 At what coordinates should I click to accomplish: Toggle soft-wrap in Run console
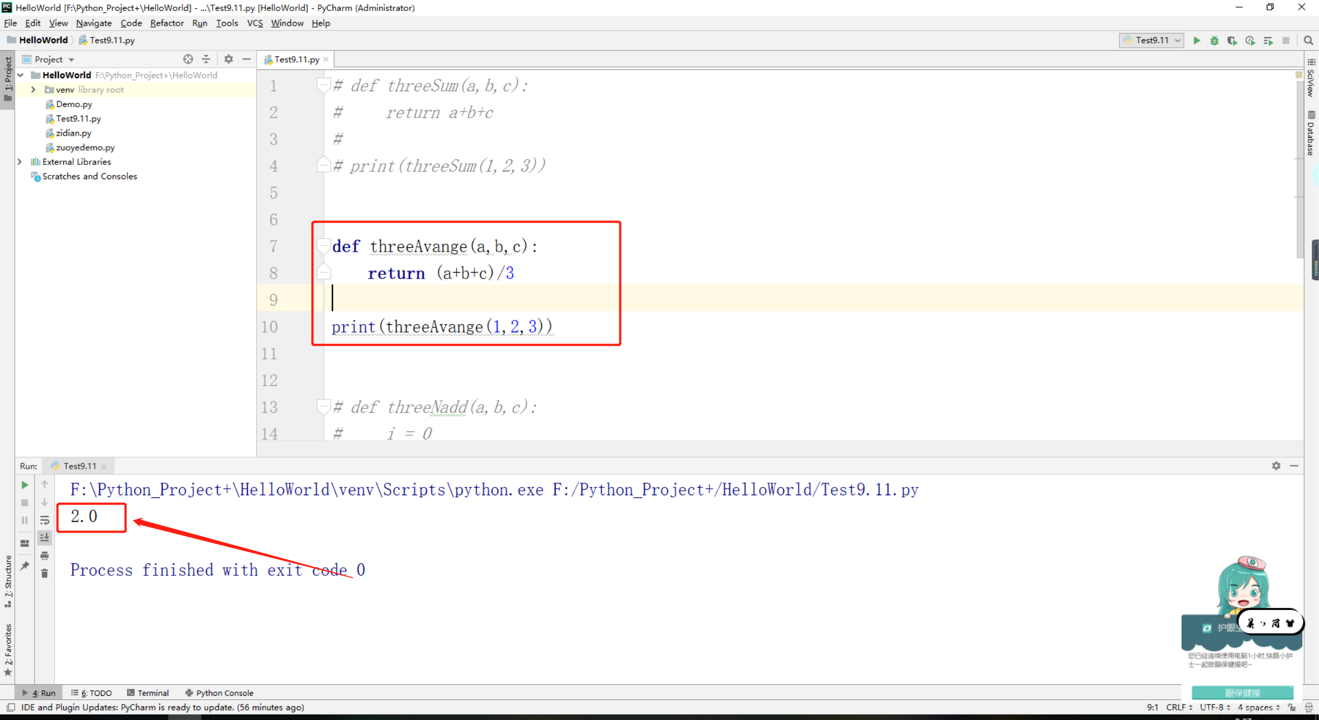tap(45, 520)
